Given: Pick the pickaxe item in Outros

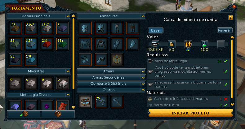Looking at the screenshot, I should pyautogui.click(x=117, y=102).
